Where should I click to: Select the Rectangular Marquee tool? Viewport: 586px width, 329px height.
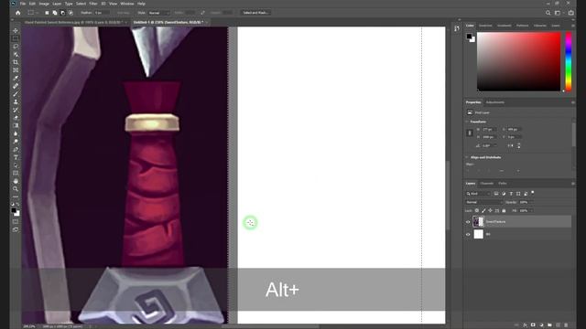pyautogui.click(x=16, y=38)
